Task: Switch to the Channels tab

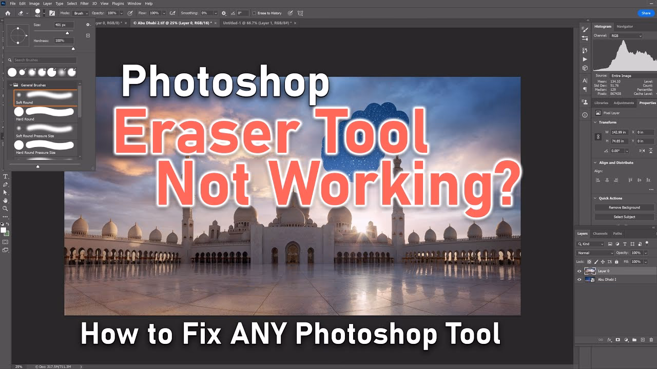Action: (x=600, y=233)
